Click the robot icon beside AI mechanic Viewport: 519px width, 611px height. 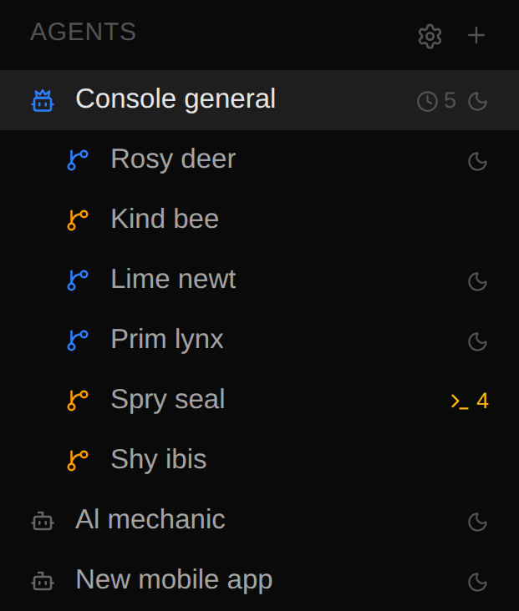click(43, 521)
